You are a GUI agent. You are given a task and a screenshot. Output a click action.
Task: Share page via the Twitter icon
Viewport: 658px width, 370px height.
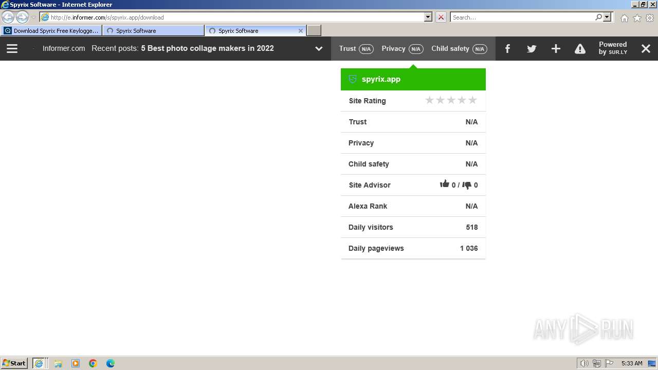[x=532, y=49]
